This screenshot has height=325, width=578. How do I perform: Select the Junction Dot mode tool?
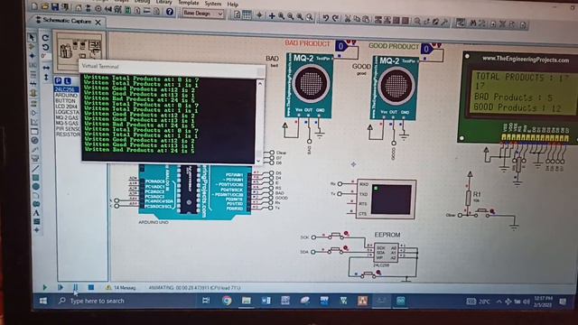click(x=33, y=56)
